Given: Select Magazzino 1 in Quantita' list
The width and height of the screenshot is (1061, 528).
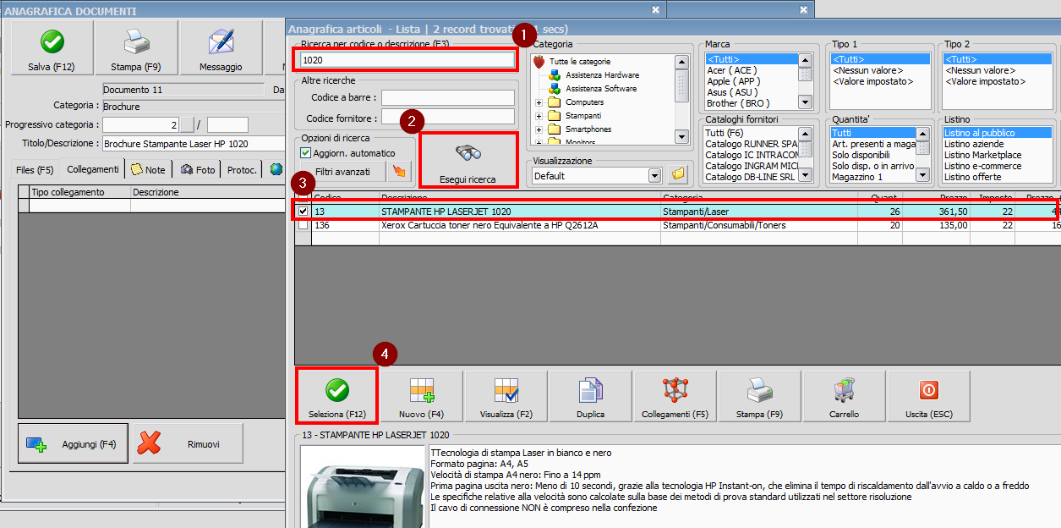Looking at the screenshot, I should coord(857,177).
